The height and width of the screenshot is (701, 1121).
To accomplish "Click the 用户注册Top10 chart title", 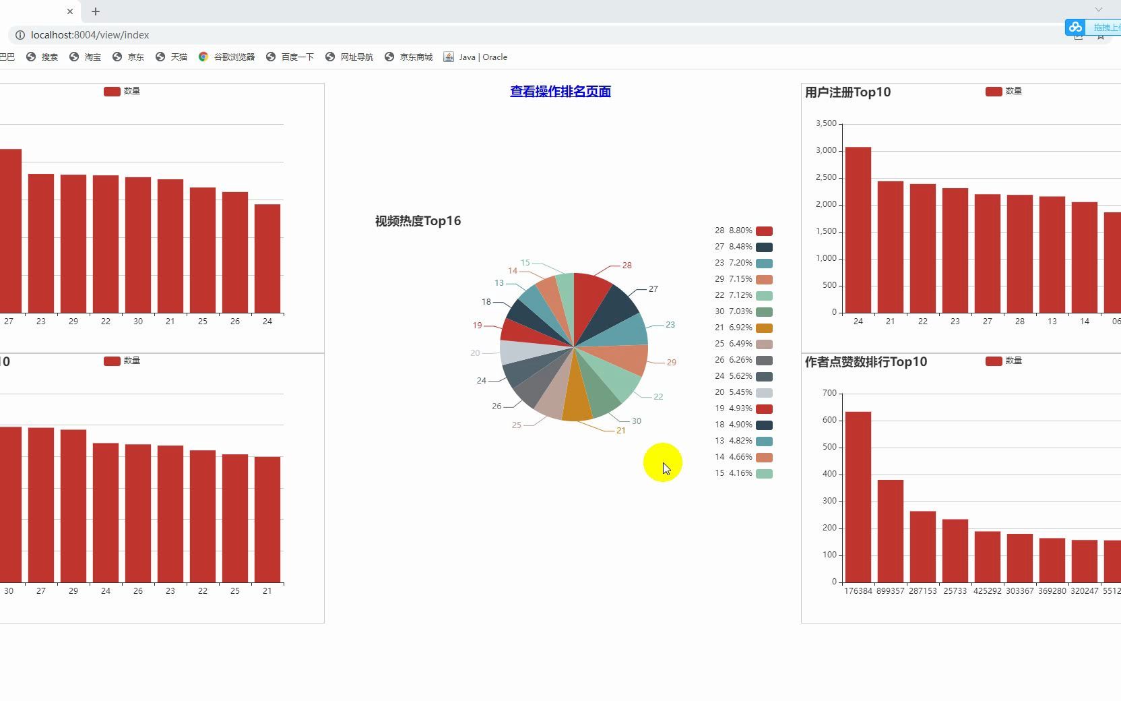I will click(x=848, y=92).
